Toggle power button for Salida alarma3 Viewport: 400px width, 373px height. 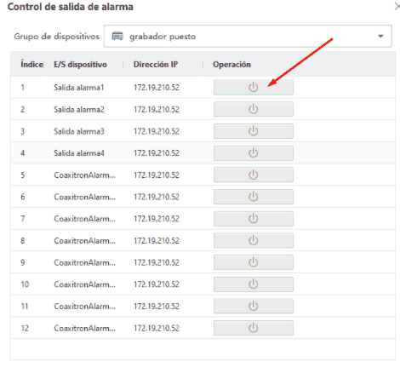click(254, 131)
